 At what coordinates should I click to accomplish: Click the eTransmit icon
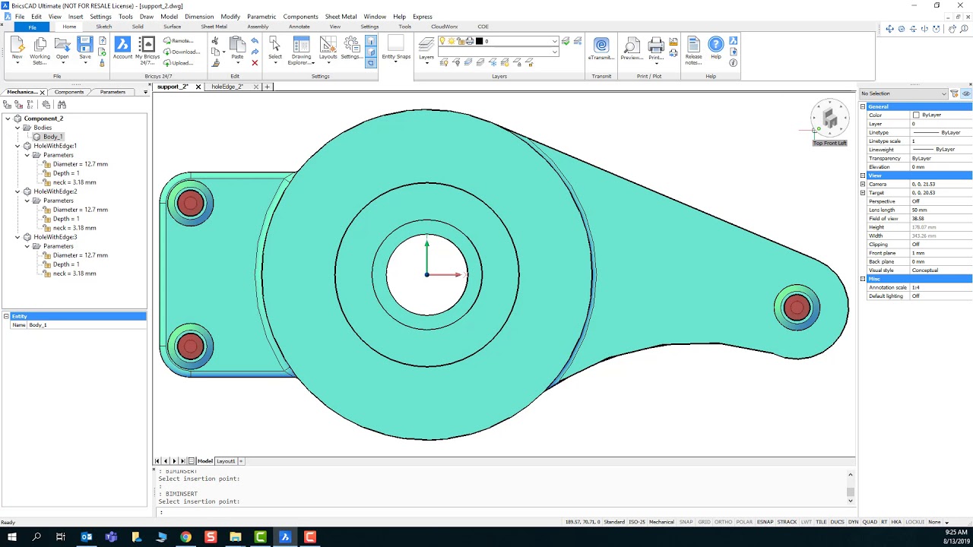pos(601,46)
